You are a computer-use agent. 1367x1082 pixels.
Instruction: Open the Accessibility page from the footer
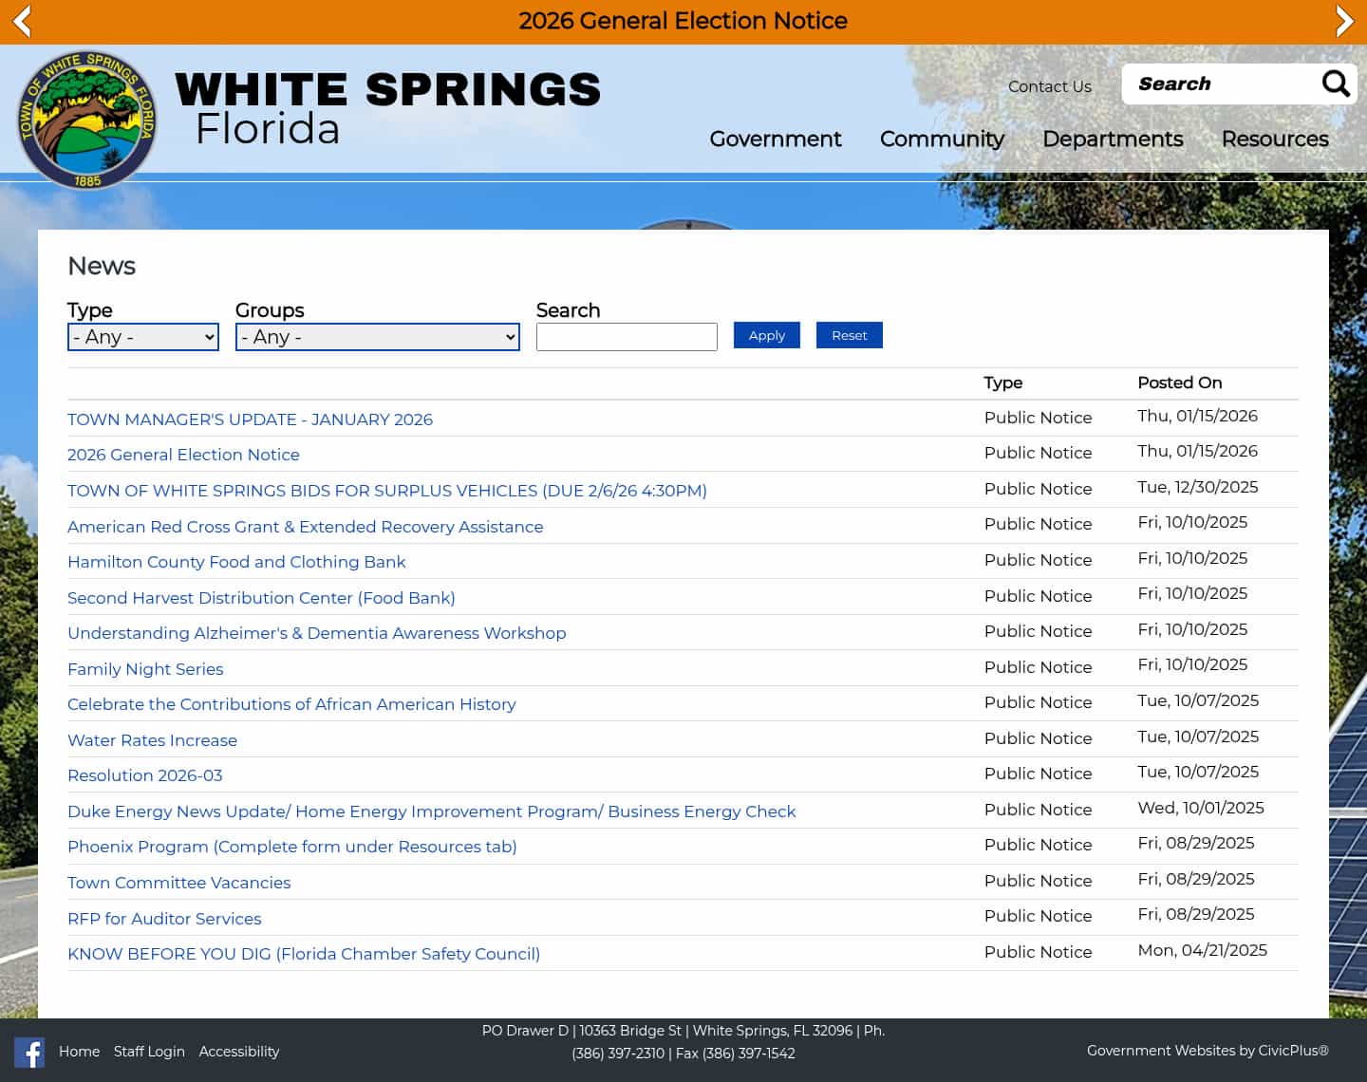(238, 1052)
